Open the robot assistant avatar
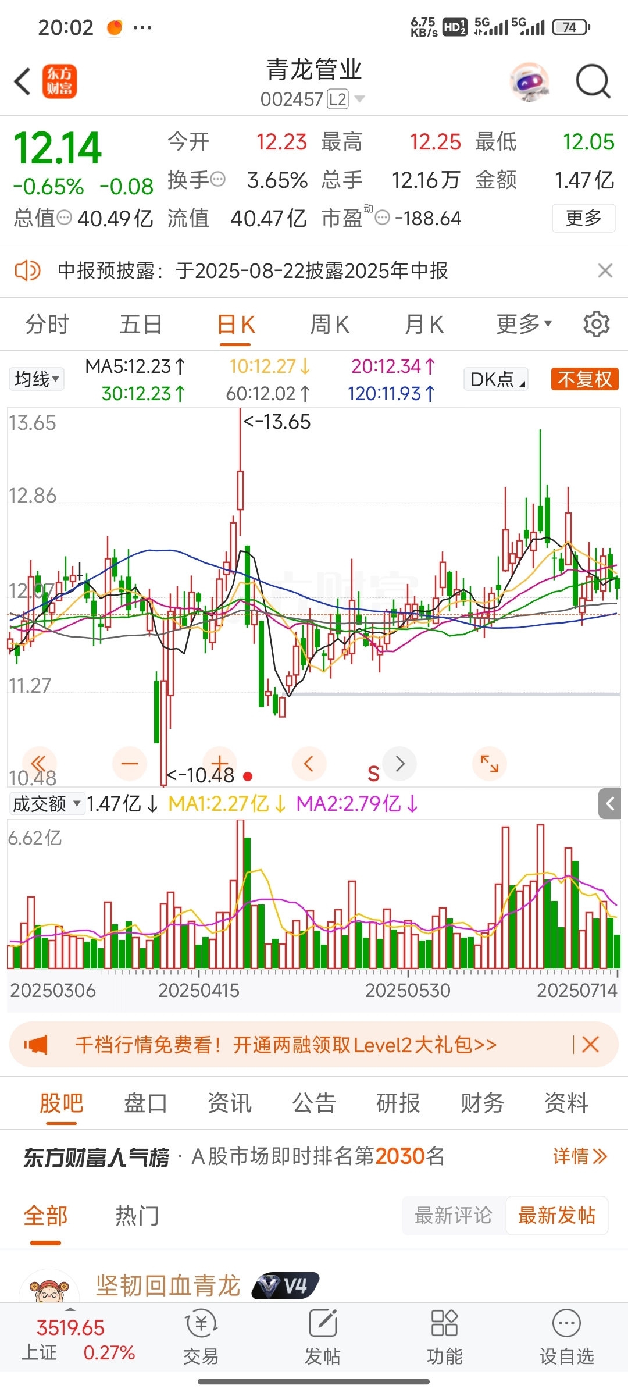628x1396 pixels. [529, 81]
